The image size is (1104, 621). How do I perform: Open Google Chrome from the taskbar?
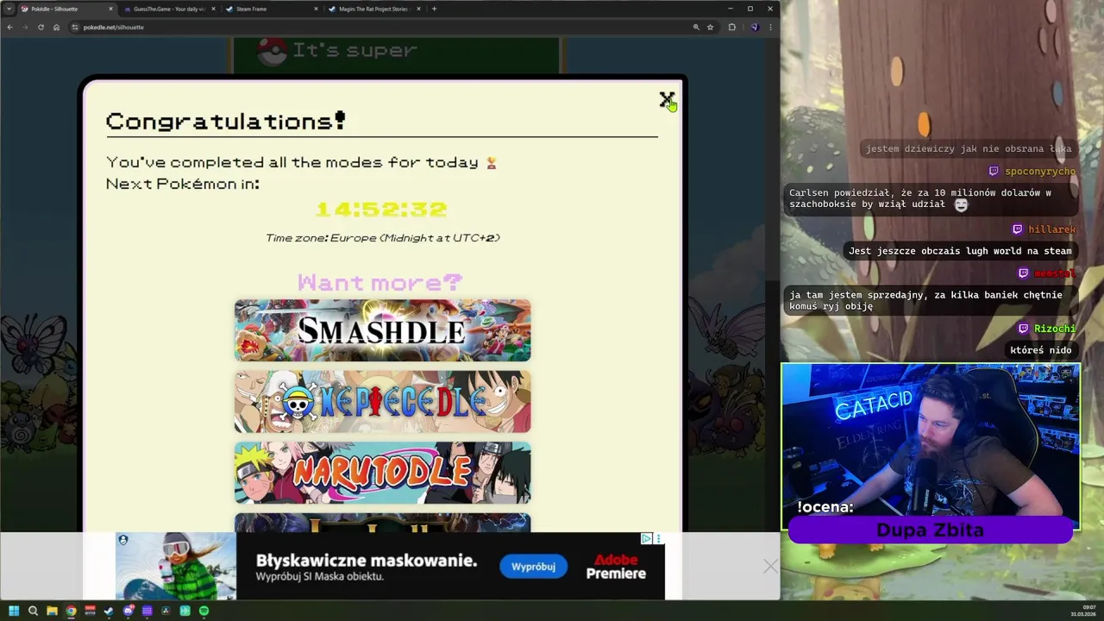(71, 611)
